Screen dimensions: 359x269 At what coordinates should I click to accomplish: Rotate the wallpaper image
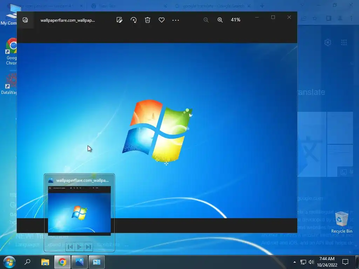[x=134, y=20]
